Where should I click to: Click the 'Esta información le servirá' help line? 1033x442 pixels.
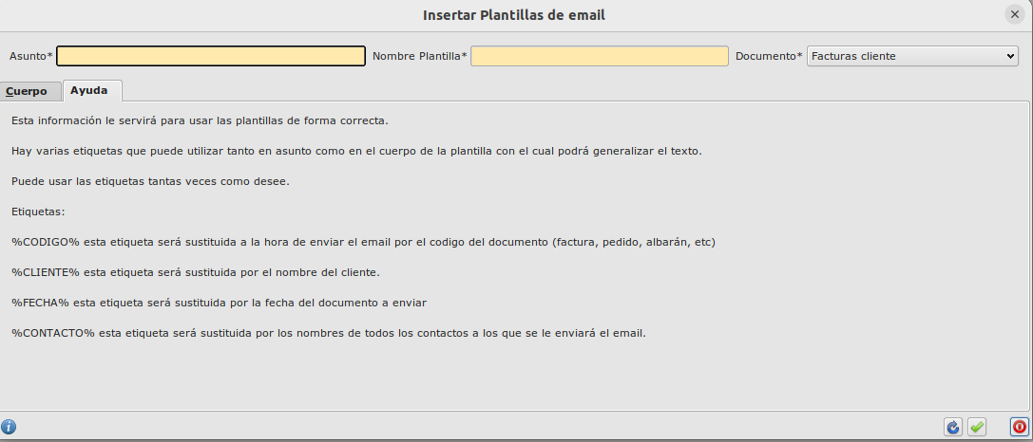point(200,121)
